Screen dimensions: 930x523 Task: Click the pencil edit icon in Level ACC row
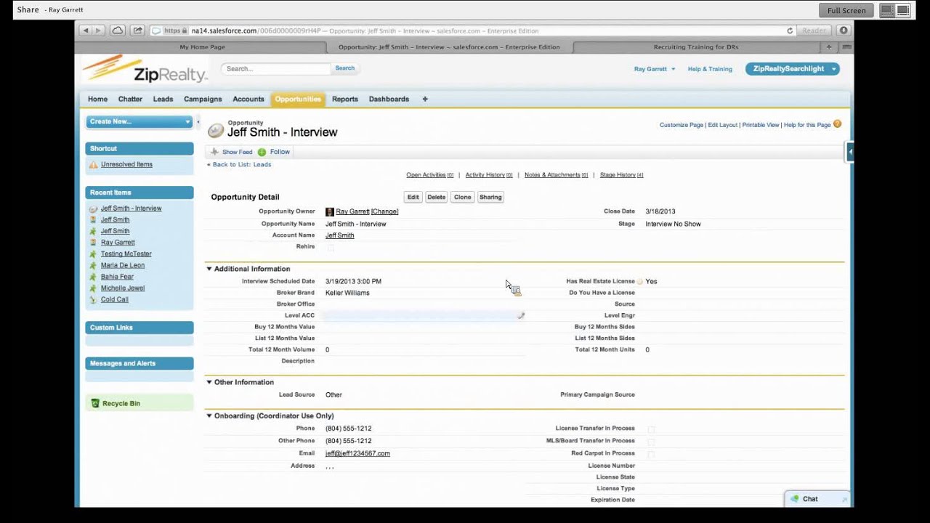pos(521,315)
